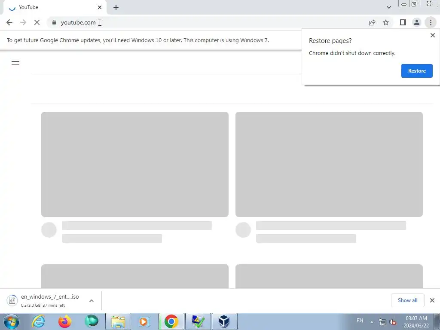Close the YouTube tab
The image size is (440, 330).
tap(100, 7)
